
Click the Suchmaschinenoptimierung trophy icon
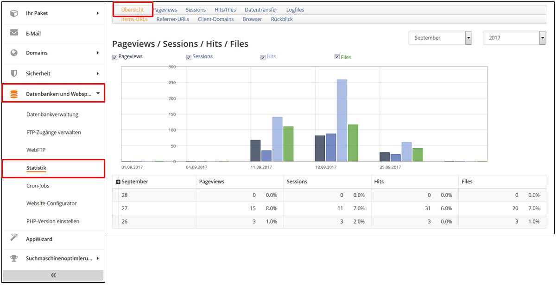pyautogui.click(x=14, y=258)
